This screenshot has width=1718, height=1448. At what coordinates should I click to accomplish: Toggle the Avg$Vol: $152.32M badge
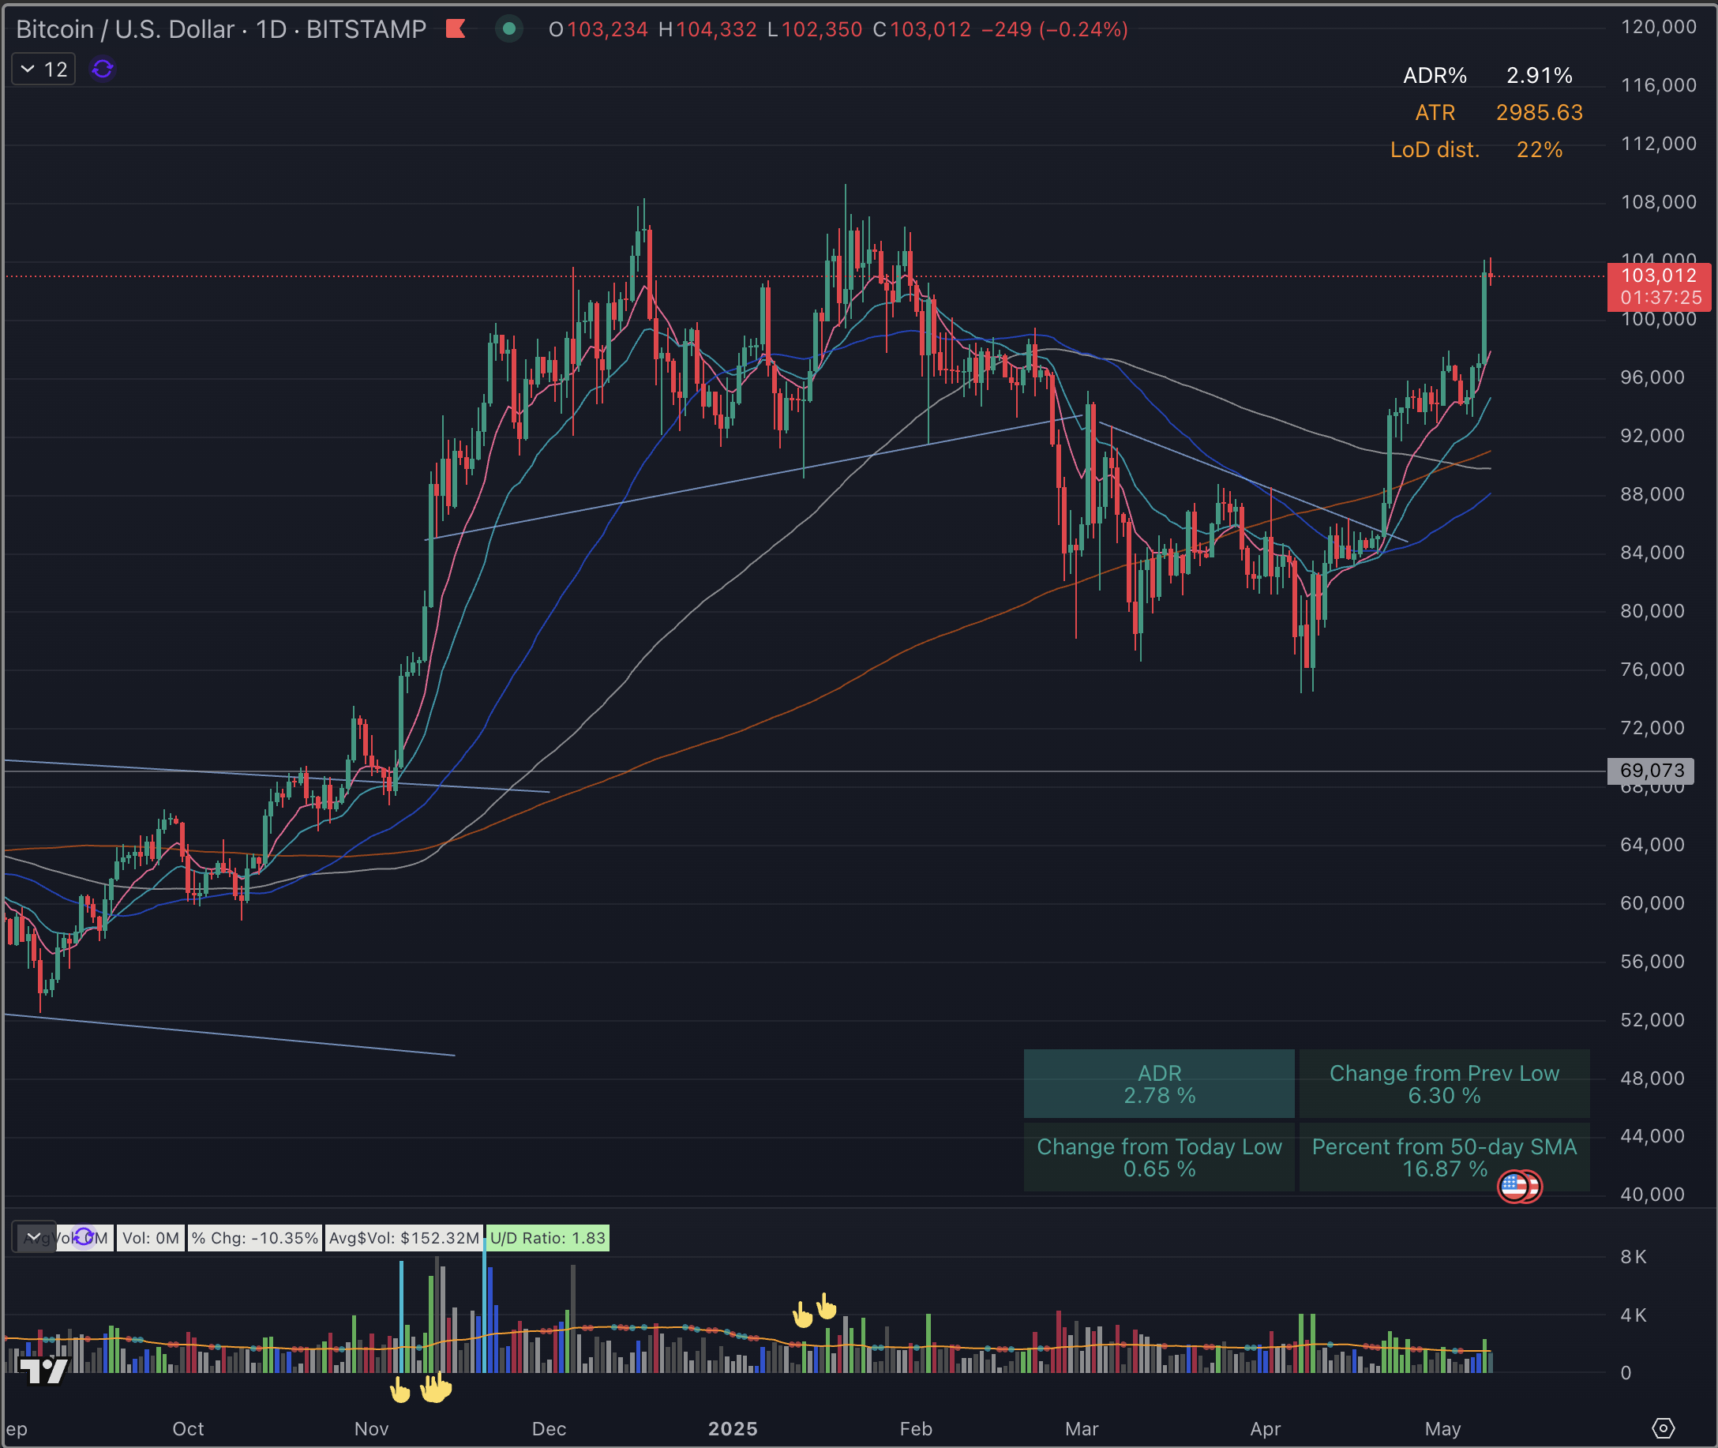point(404,1238)
